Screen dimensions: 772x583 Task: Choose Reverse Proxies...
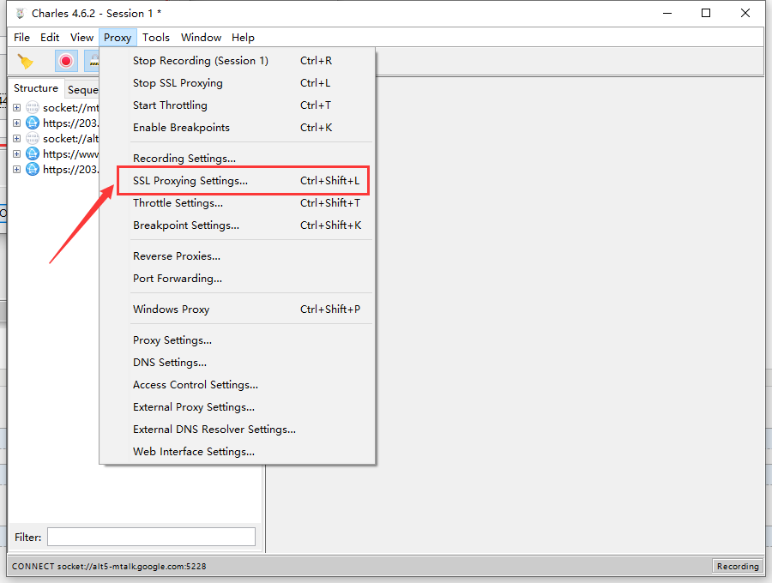(238, 255)
